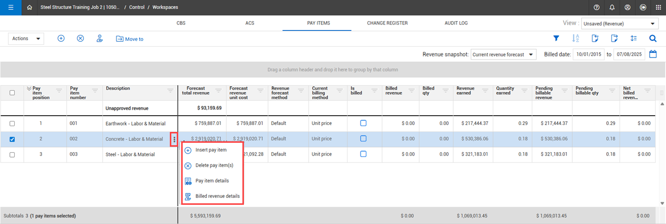Screen dimensions: 666x224
Task: Click the help question mark icon
Action: (x=597, y=7)
